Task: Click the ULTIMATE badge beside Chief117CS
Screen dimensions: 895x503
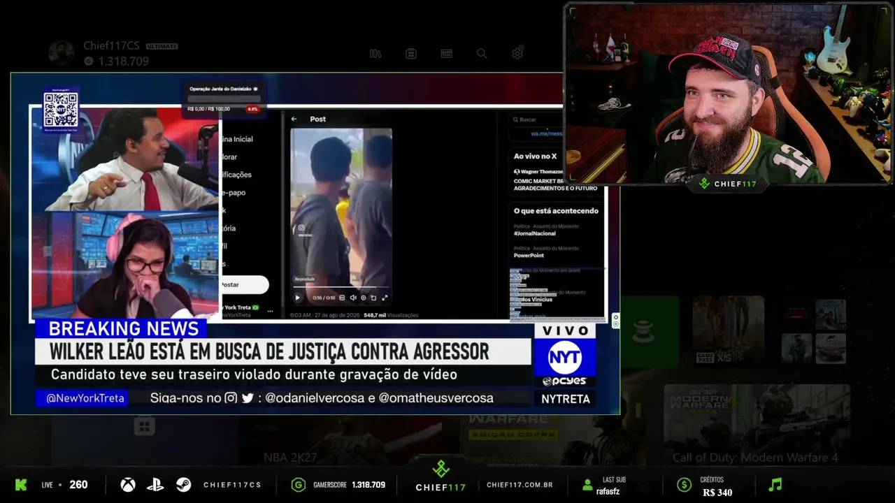Action: click(x=162, y=46)
